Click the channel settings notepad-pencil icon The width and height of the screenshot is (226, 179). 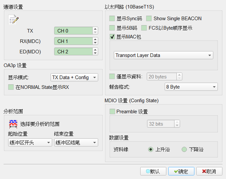(13, 20)
